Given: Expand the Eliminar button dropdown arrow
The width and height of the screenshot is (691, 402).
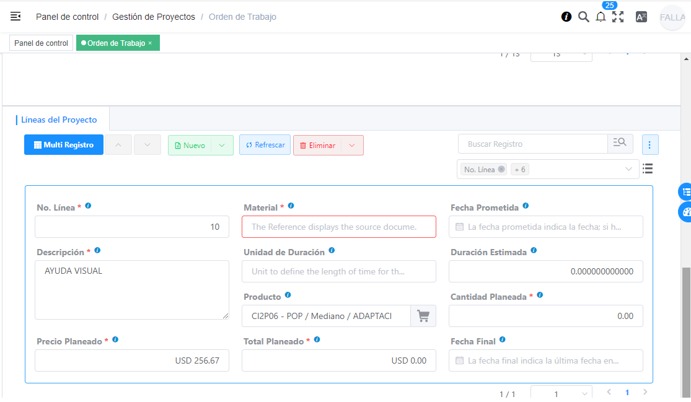Looking at the screenshot, I should coord(352,145).
